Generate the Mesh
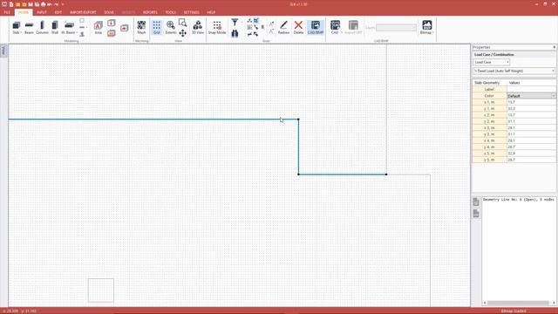 click(141, 27)
